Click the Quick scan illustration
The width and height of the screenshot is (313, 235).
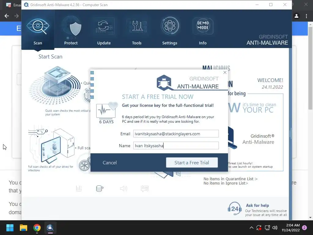coord(55,86)
